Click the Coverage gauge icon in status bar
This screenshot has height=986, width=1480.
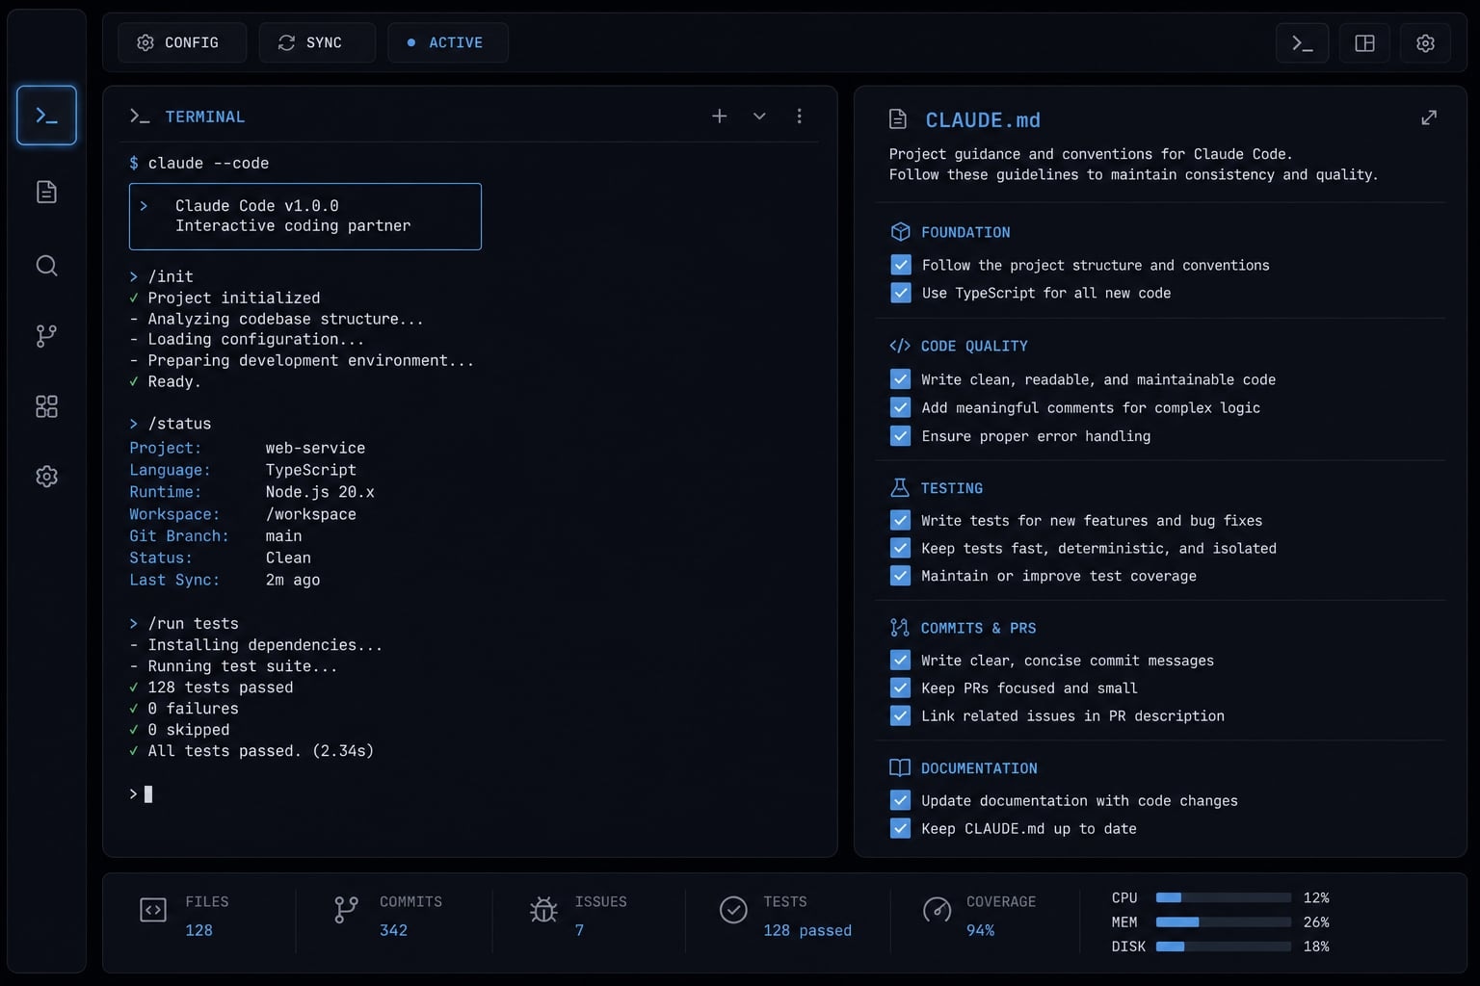pos(937,910)
